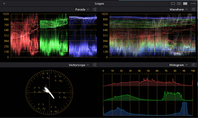Expand the Parade scope type dropdown
Screen dimensions: 198x118
(x=82, y=9)
